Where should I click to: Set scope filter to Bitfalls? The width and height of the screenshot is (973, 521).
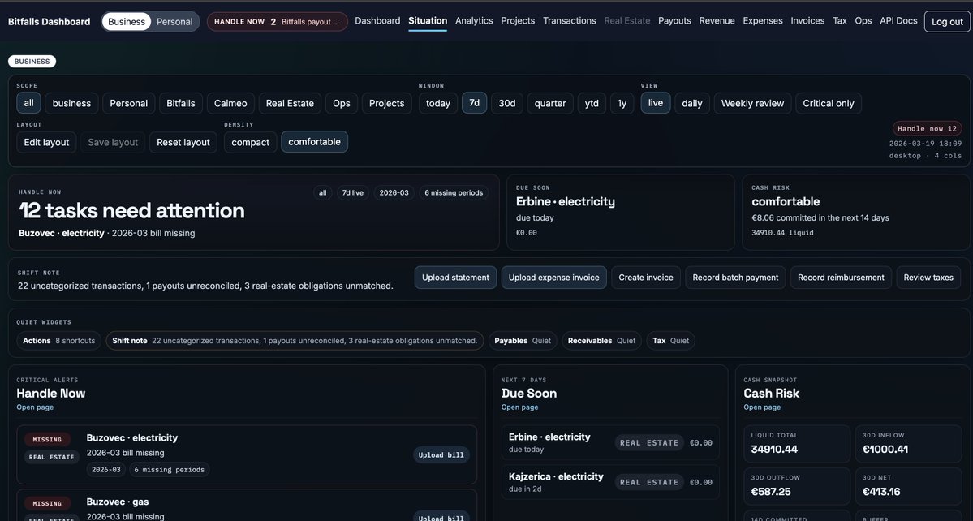(181, 104)
